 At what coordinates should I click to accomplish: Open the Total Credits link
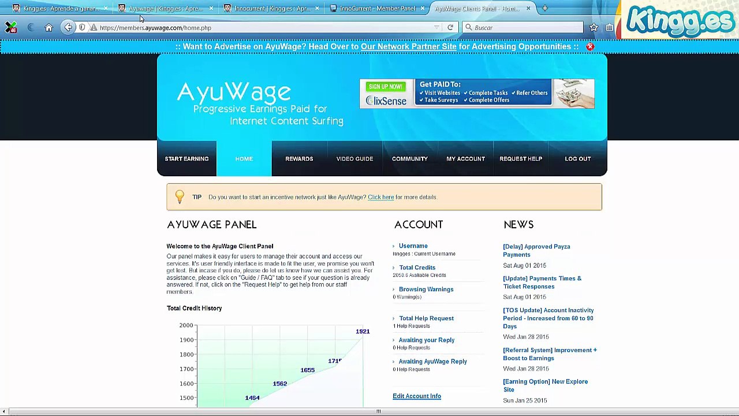point(417,268)
